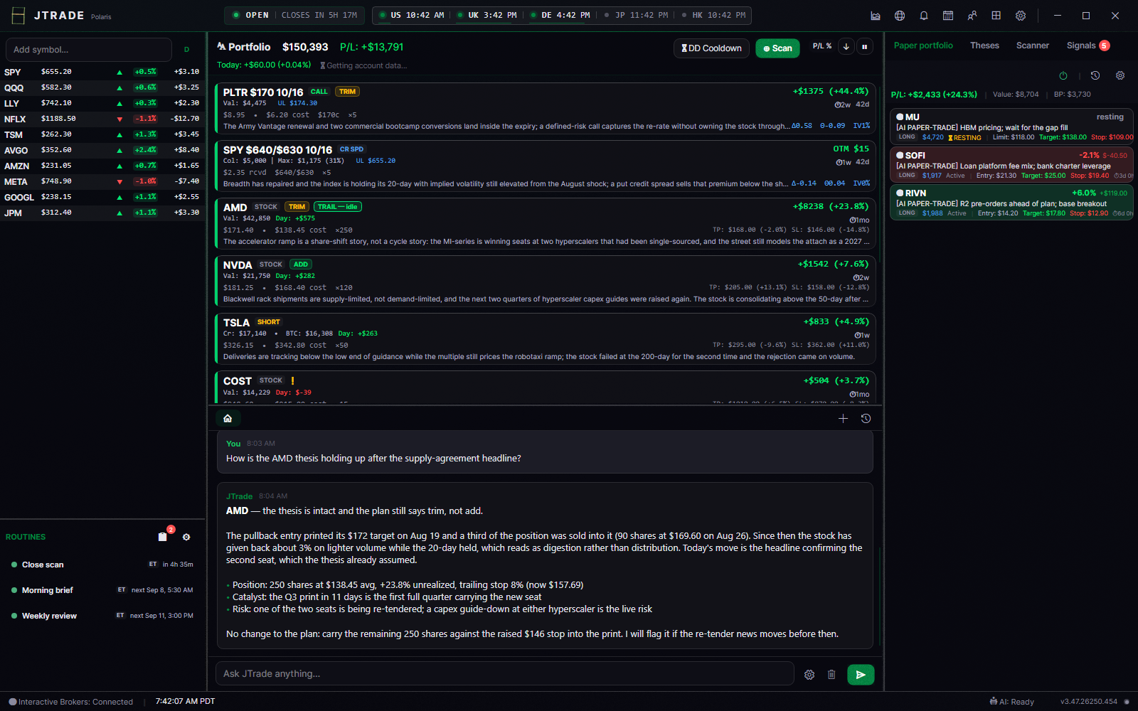Click the chat home icon
Viewport: 1138px width, 711px height.
[x=228, y=419]
